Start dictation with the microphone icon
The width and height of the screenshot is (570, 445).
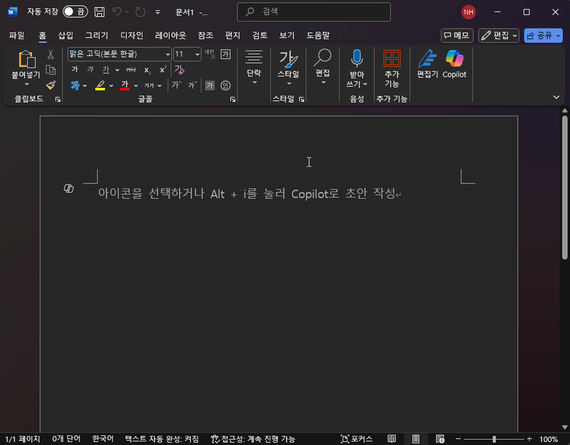(356, 58)
